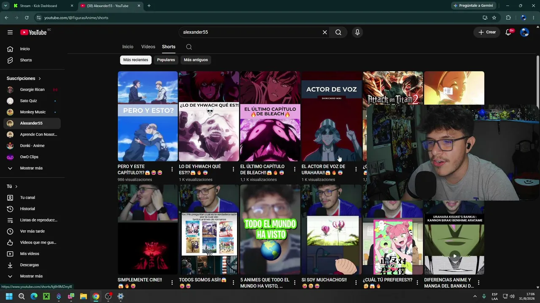Open the YouTube account avatar menu
Image resolution: width=540 pixels, height=303 pixels.
[x=524, y=32]
